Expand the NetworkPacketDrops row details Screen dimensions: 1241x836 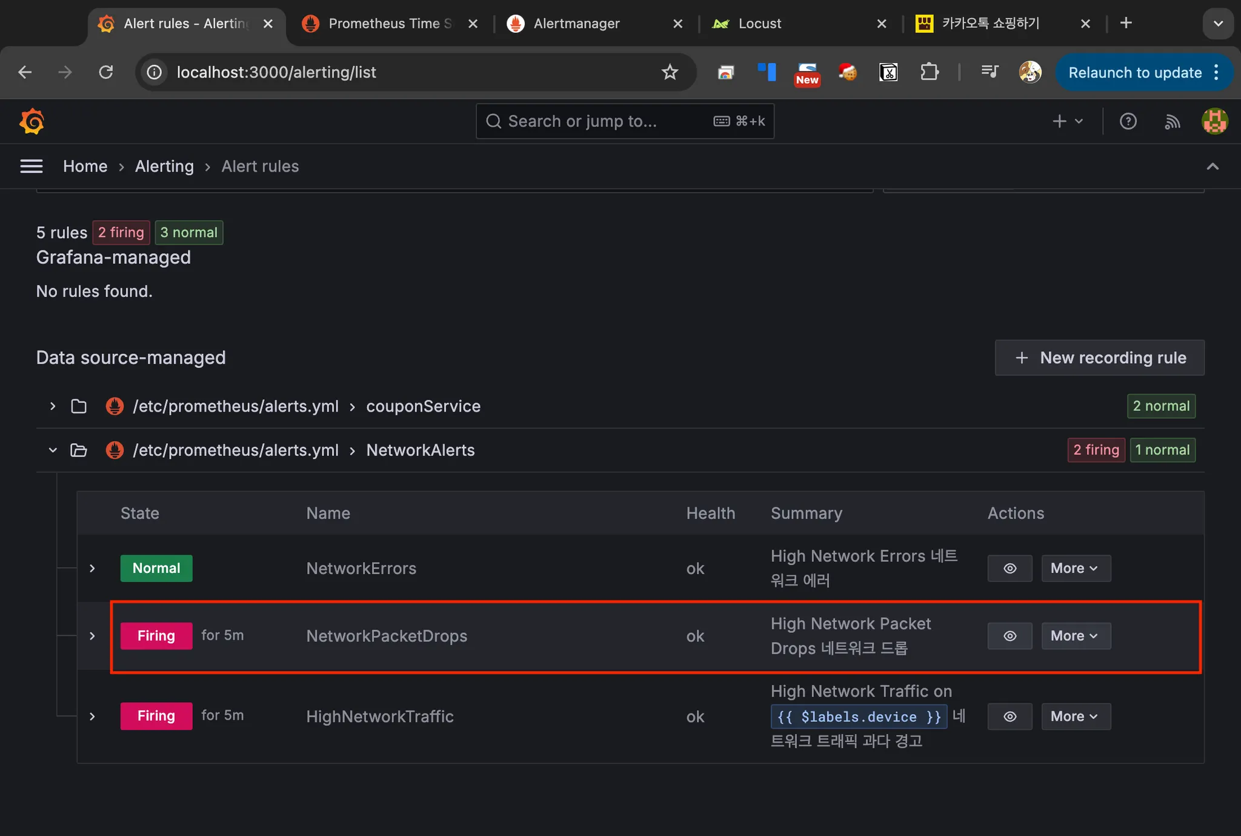pyautogui.click(x=92, y=636)
